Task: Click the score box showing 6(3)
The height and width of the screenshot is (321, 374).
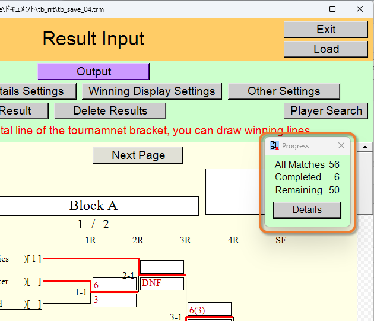Action: tap(210, 309)
